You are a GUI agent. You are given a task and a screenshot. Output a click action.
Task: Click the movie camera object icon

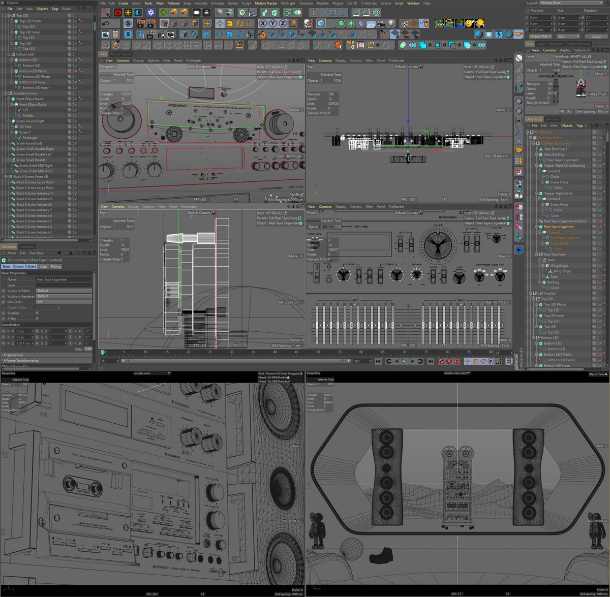[x=381, y=23]
